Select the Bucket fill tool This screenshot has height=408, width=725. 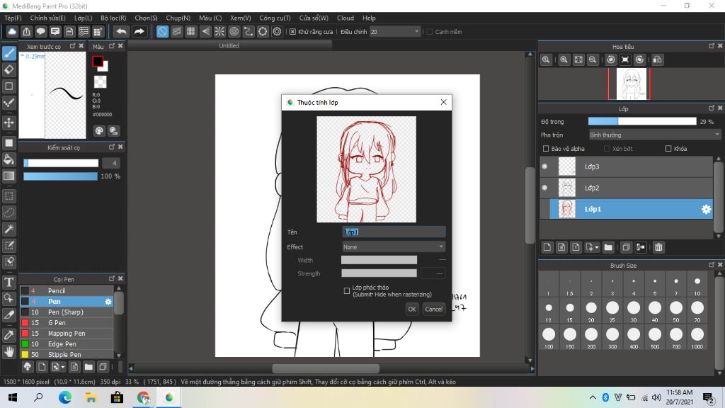[x=8, y=159]
